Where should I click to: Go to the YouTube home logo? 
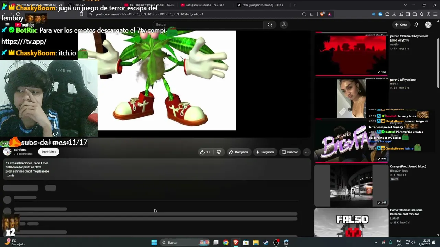[24, 25]
